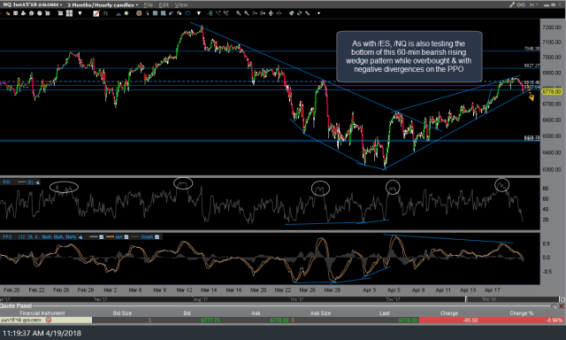Click the orange MA line color swatch
566x340 pixels.
tap(110, 237)
